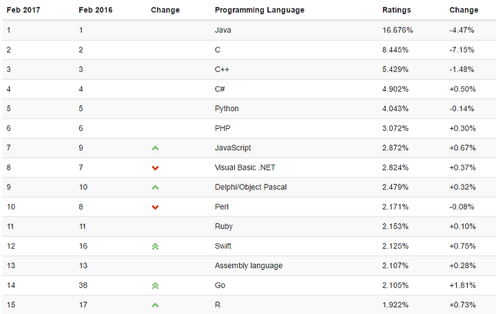Click the -7.15% change value
The height and width of the screenshot is (314, 496).
click(462, 50)
